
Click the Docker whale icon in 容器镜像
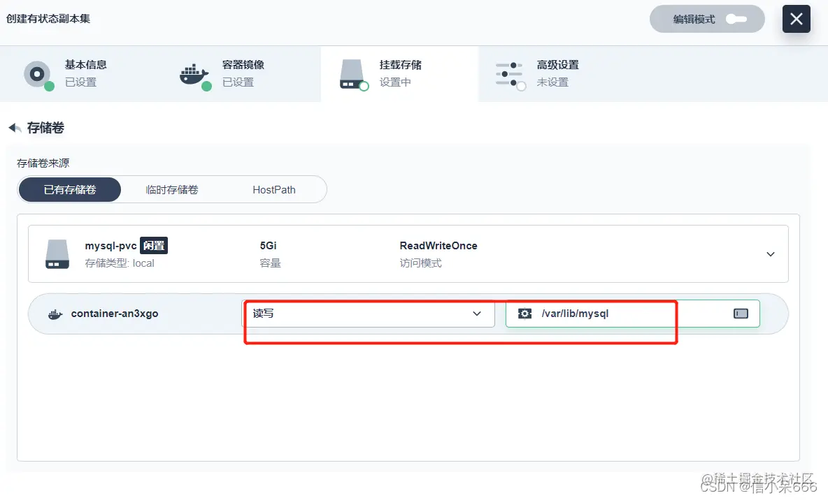click(195, 75)
